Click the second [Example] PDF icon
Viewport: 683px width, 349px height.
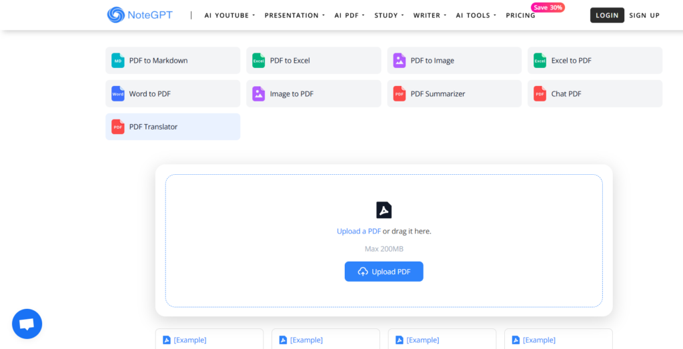(283, 340)
